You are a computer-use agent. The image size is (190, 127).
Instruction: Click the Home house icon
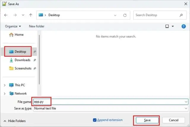pos(11,35)
